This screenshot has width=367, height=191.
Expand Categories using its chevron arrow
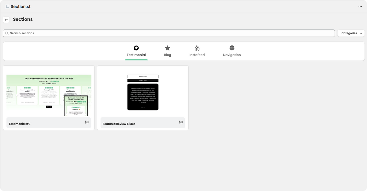pyautogui.click(x=361, y=33)
